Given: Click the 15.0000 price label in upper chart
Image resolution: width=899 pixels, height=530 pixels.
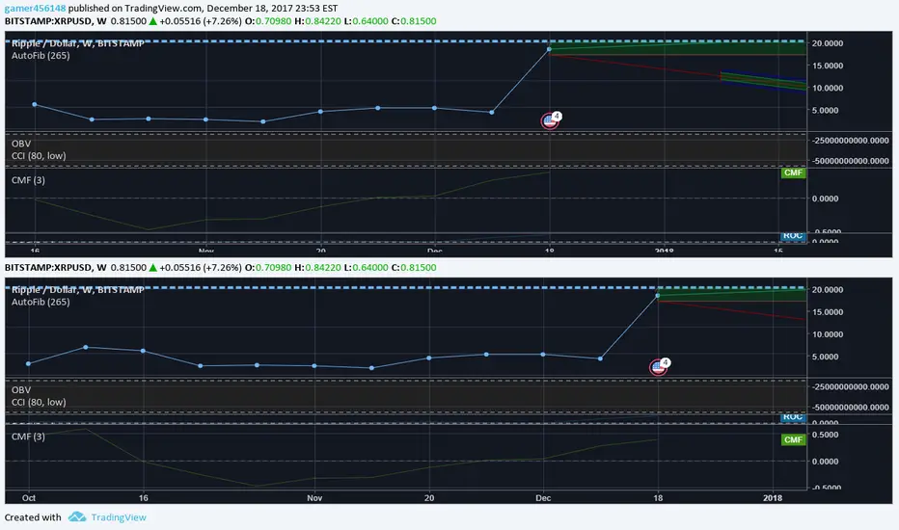Looking at the screenshot, I should 828,66.
